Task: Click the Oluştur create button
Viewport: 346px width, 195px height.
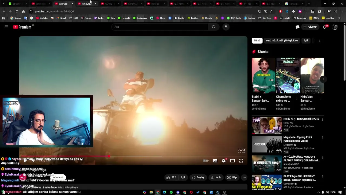Action: tap(310, 27)
